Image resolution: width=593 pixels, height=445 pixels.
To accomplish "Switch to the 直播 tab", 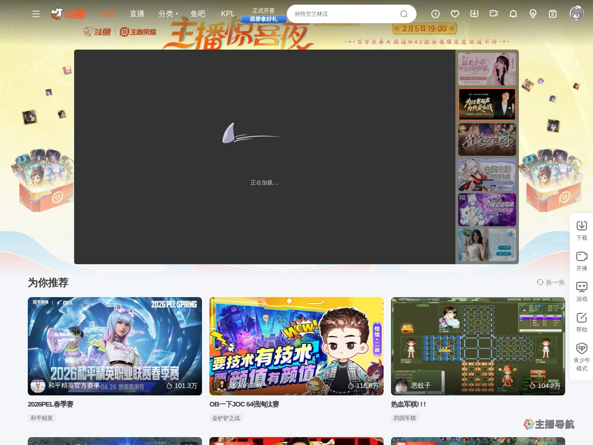I will (137, 14).
